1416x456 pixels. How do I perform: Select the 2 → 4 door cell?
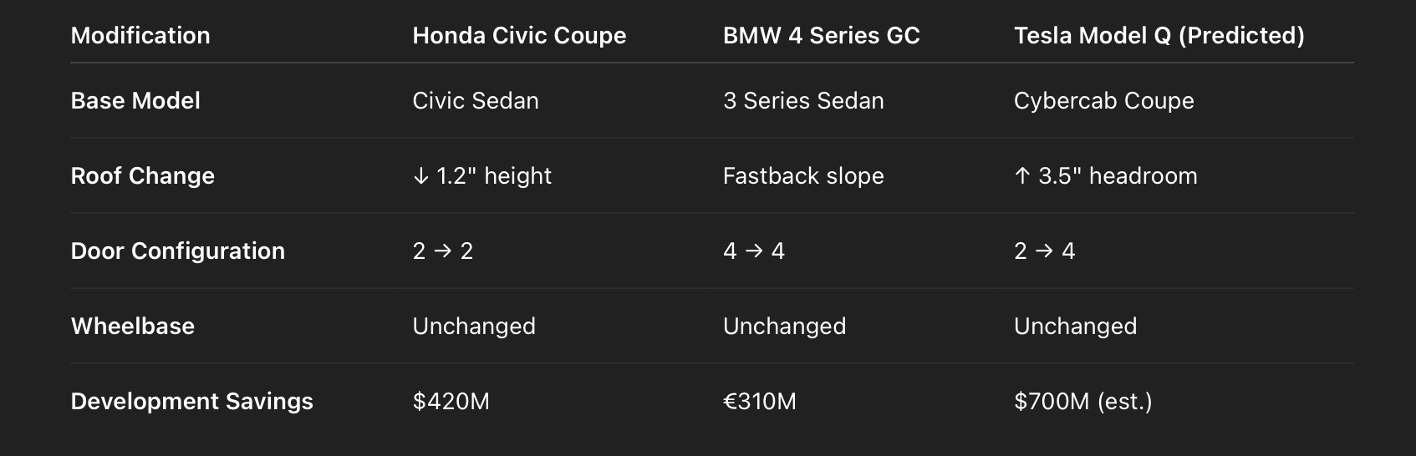[1044, 251]
